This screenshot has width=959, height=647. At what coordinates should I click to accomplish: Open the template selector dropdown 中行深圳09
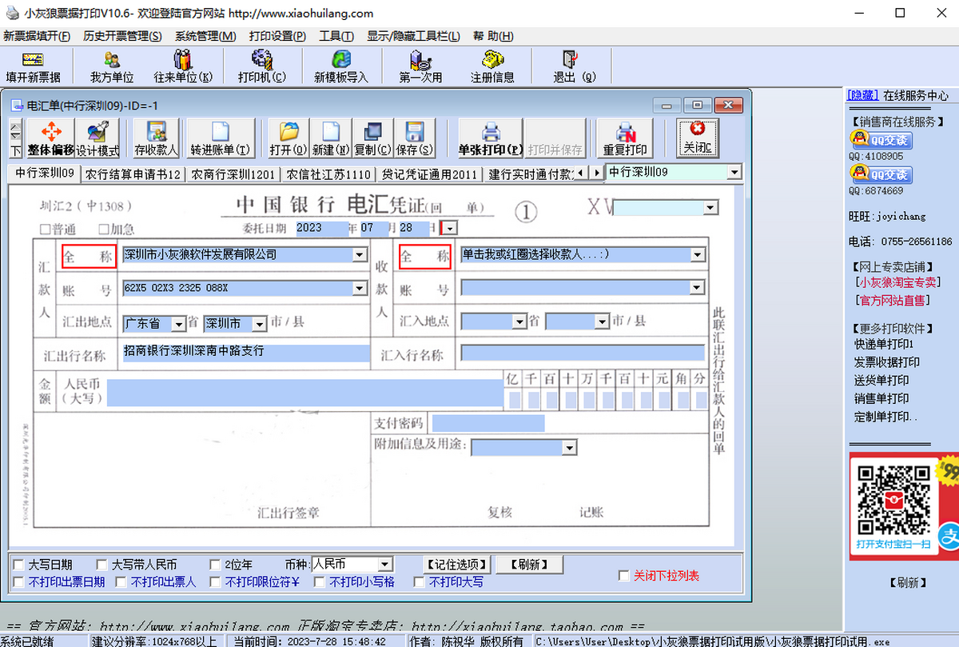pos(734,173)
